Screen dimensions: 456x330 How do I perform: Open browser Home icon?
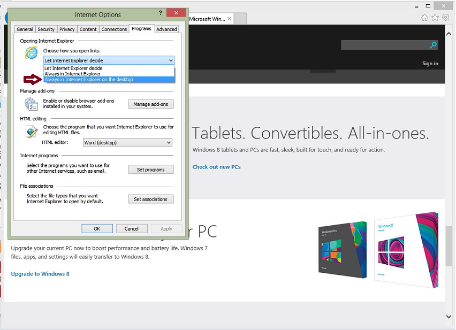pos(424,18)
